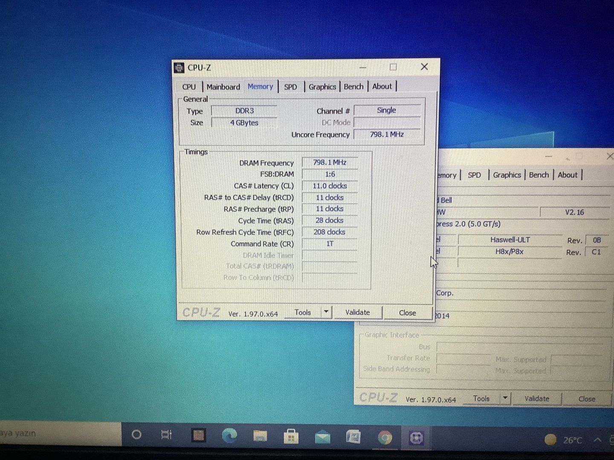Open the Graphics tab in the back CPU-Z window
Image resolution: width=614 pixels, height=460 pixels.
coord(507,175)
